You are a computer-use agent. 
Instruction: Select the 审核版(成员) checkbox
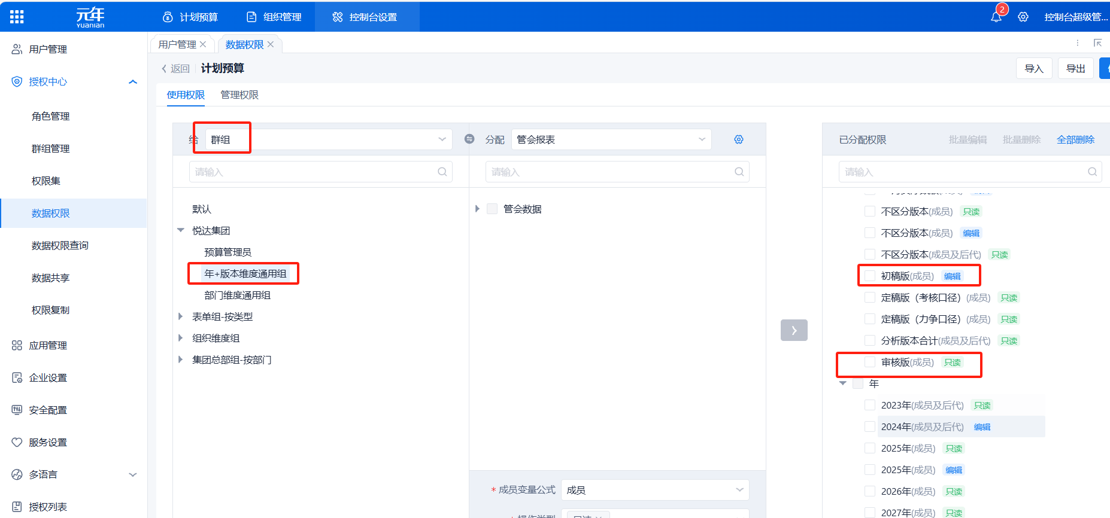click(870, 362)
